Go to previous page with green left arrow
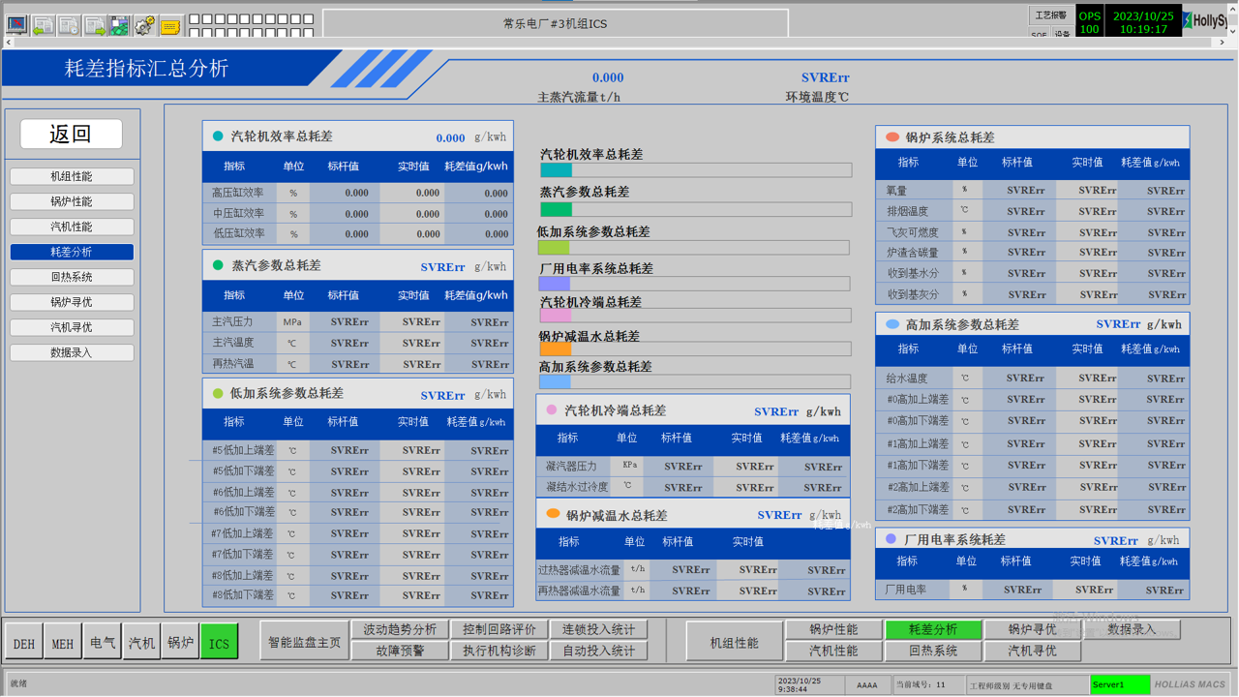 point(43,25)
